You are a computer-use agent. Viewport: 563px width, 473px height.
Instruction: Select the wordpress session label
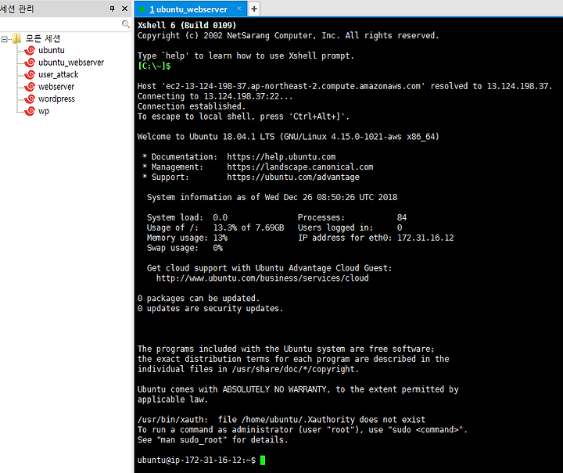(56, 99)
